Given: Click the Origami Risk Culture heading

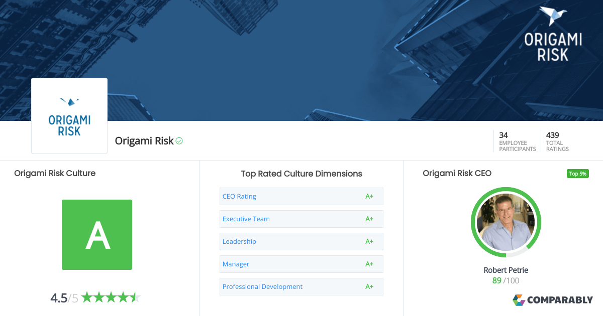Looking at the screenshot, I should tap(54, 173).
